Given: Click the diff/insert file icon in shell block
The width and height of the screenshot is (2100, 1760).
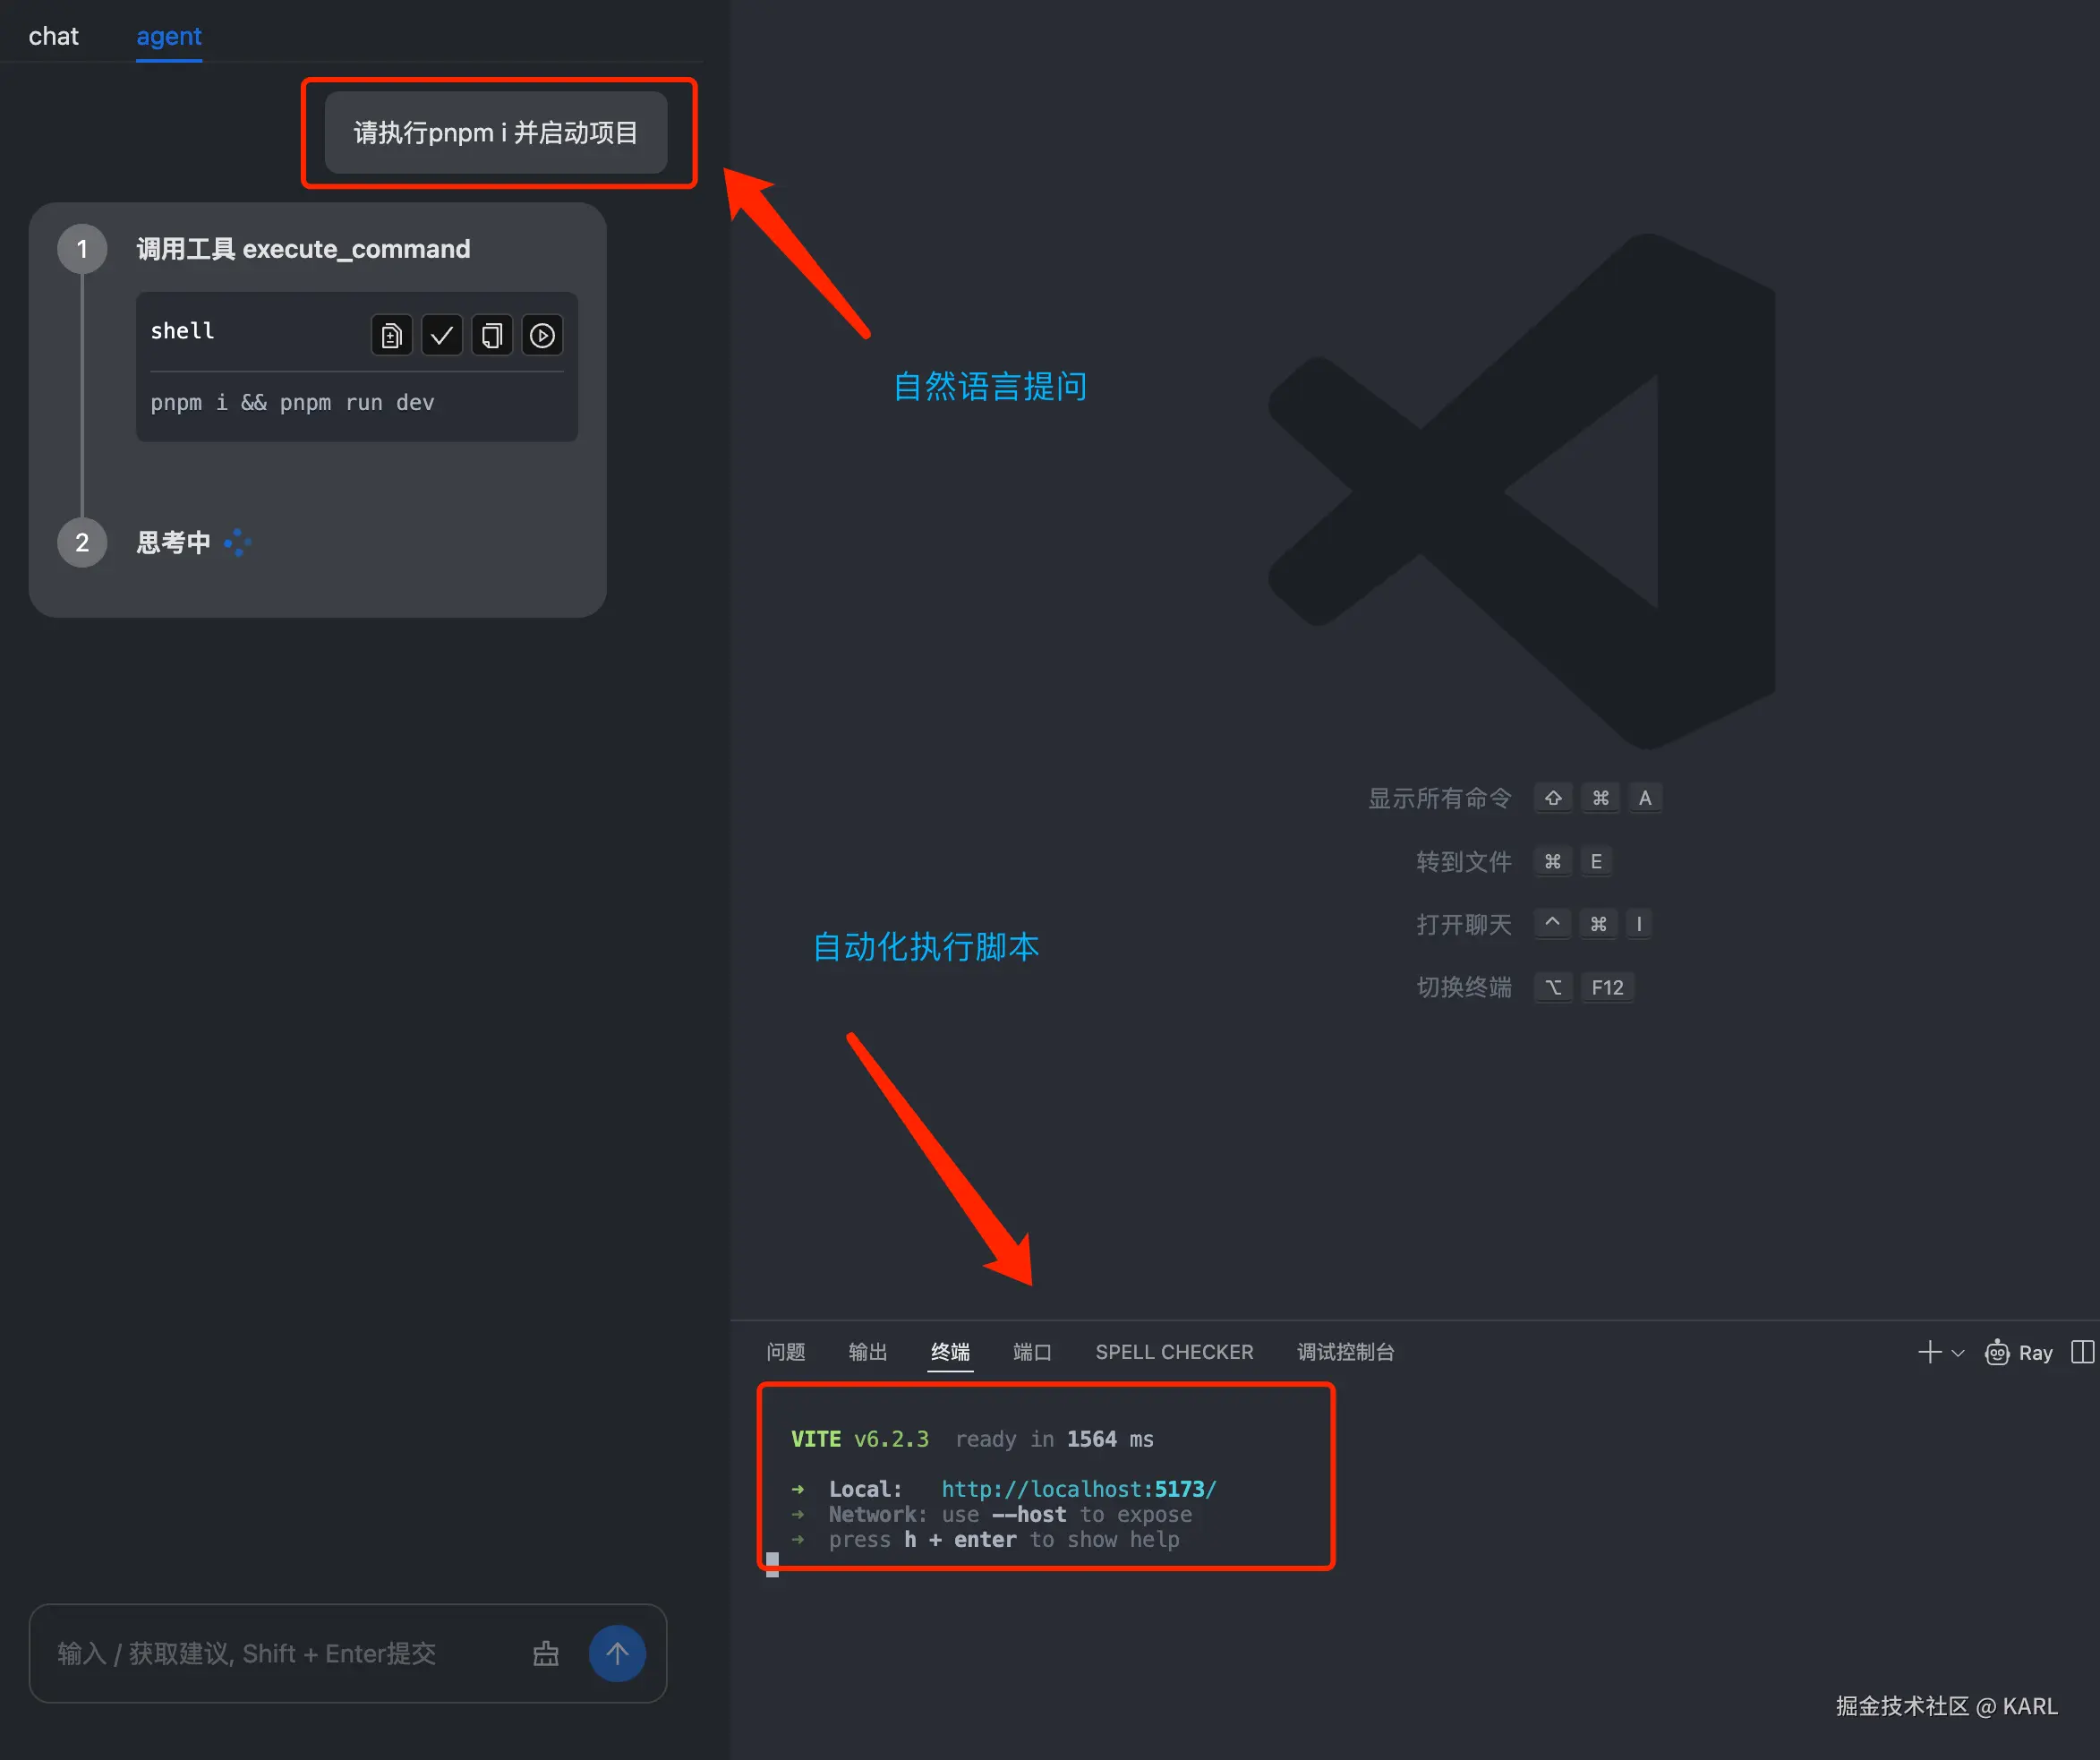Looking at the screenshot, I should tap(391, 335).
